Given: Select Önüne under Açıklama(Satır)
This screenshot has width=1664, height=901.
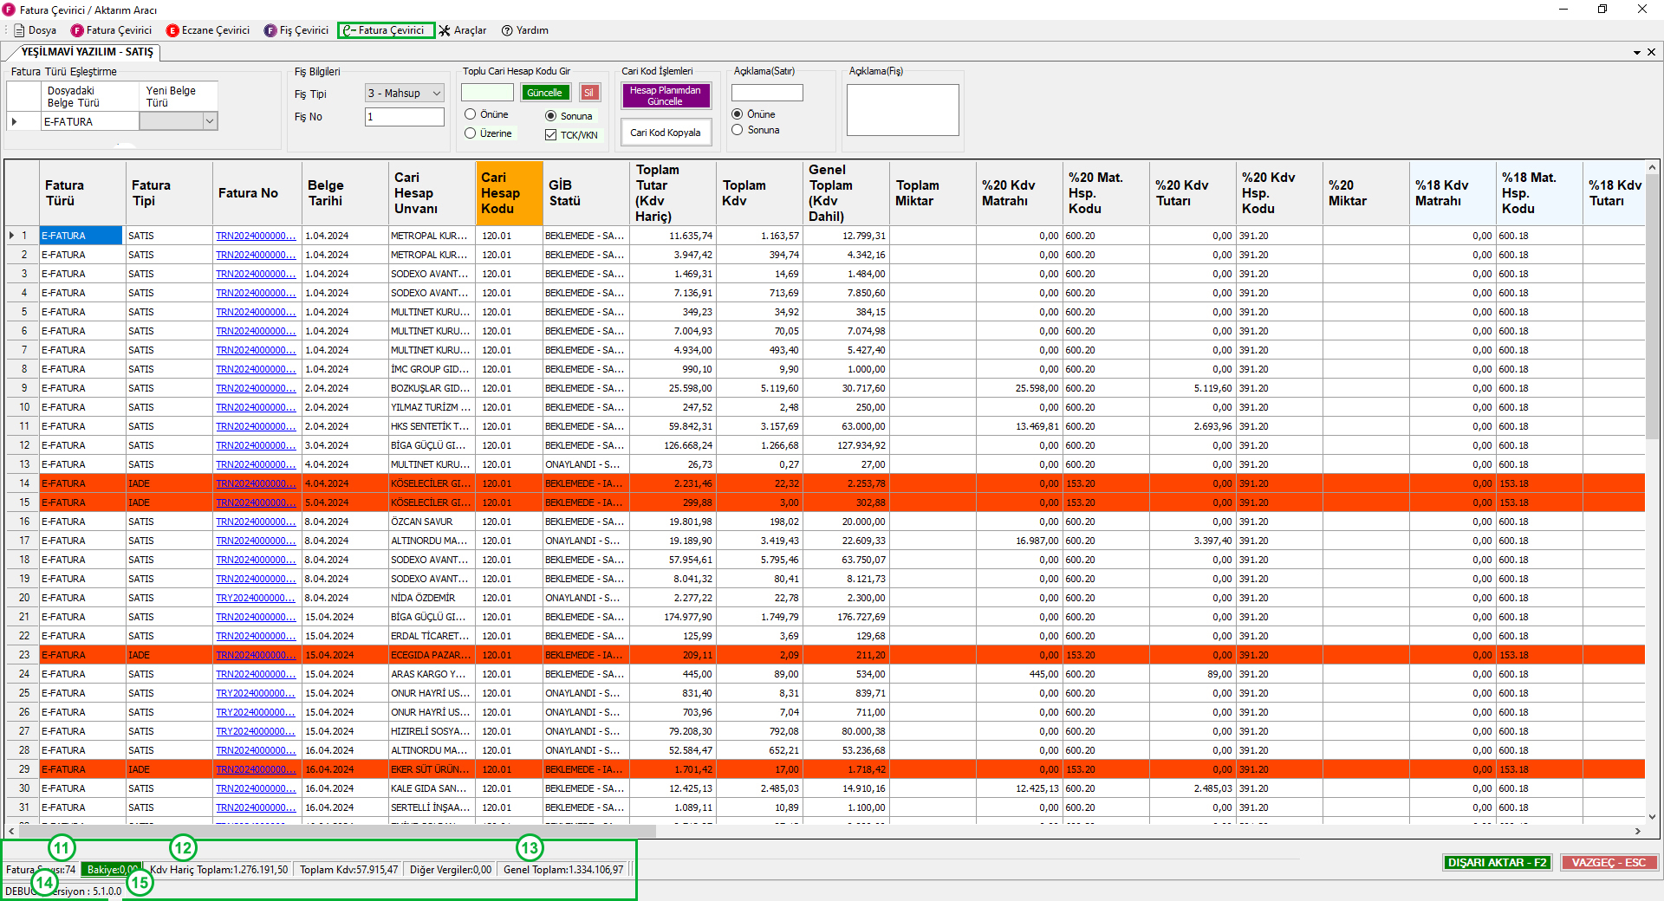Looking at the screenshot, I should click(x=753, y=114).
